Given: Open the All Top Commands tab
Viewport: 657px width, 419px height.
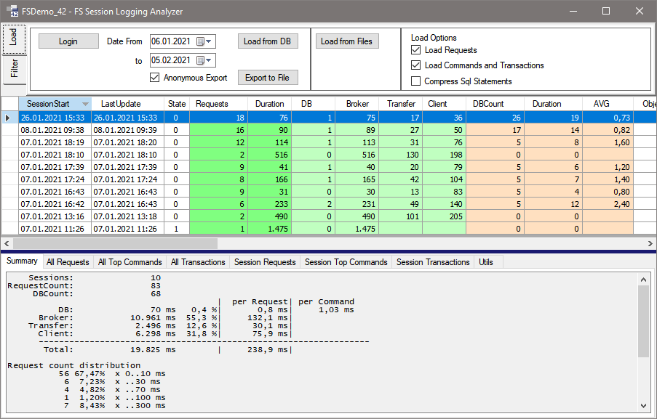Looking at the screenshot, I should pyautogui.click(x=130, y=261).
